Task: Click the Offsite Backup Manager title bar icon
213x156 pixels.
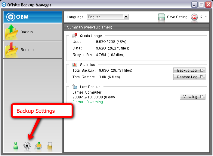Action: [x=4, y=5]
